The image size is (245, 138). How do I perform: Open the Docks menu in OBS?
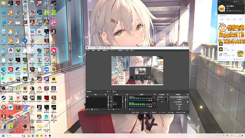105,50
